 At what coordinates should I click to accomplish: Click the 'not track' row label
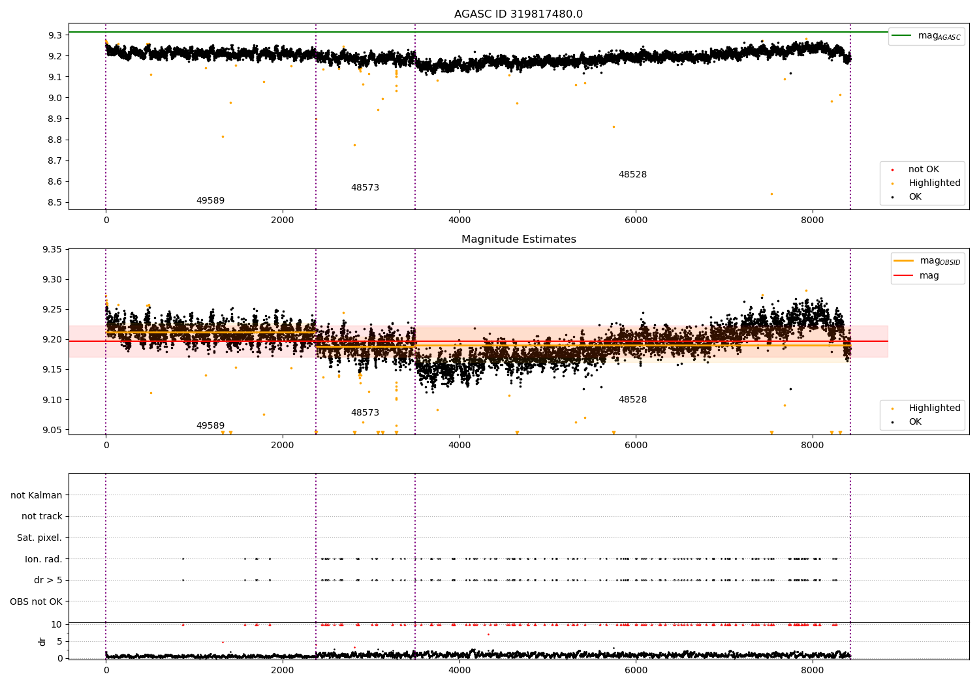click(x=42, y=517)
